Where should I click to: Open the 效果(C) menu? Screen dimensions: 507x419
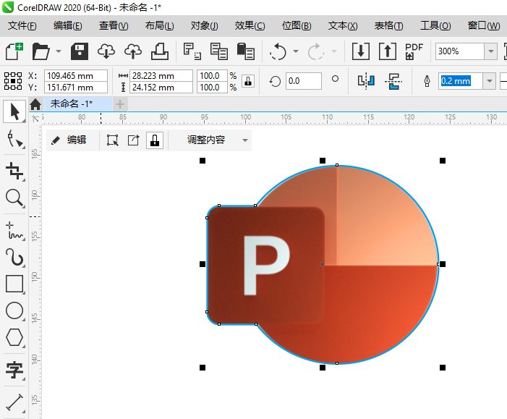click(x=250, y=25)
